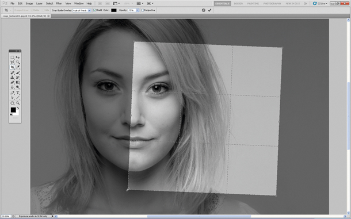
Task: Select the Gradient tool
Action: (18, 83)
